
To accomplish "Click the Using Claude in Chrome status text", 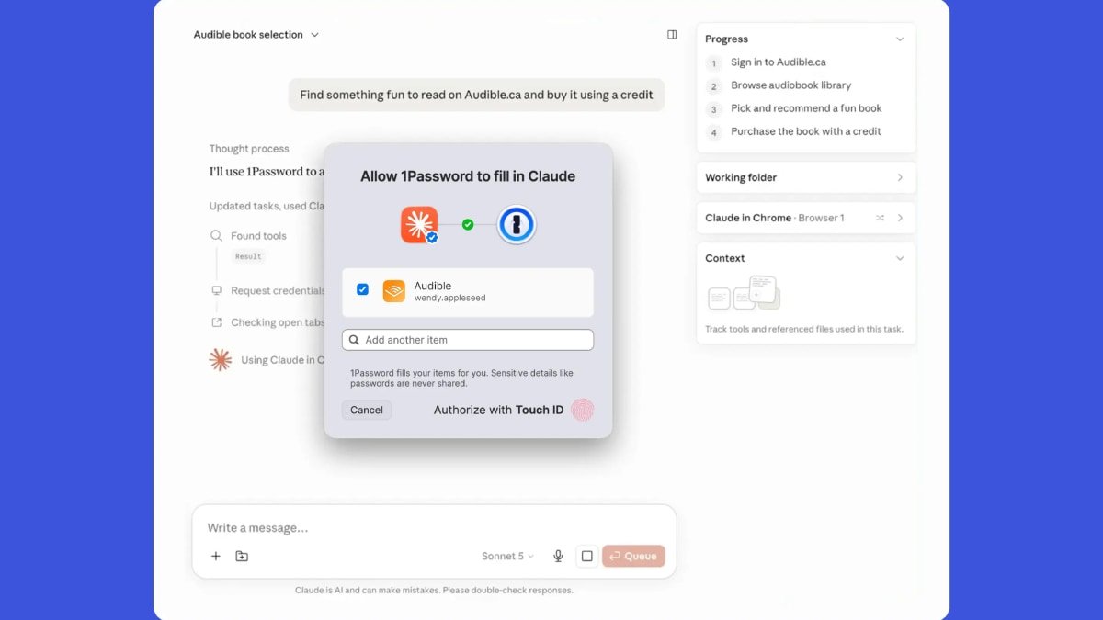I will [283, 360].
